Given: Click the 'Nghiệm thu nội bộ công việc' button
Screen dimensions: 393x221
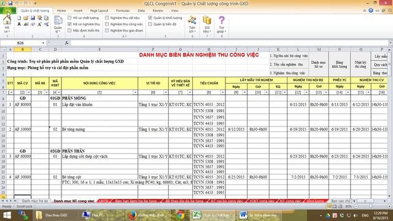Looking at the screenshot, I should point(289,56).
